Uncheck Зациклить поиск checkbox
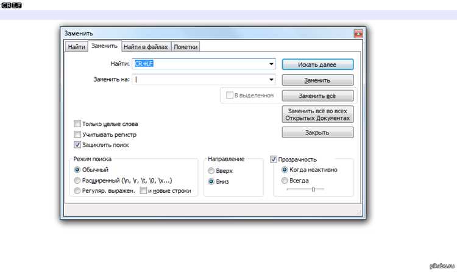 coord(77,145)
